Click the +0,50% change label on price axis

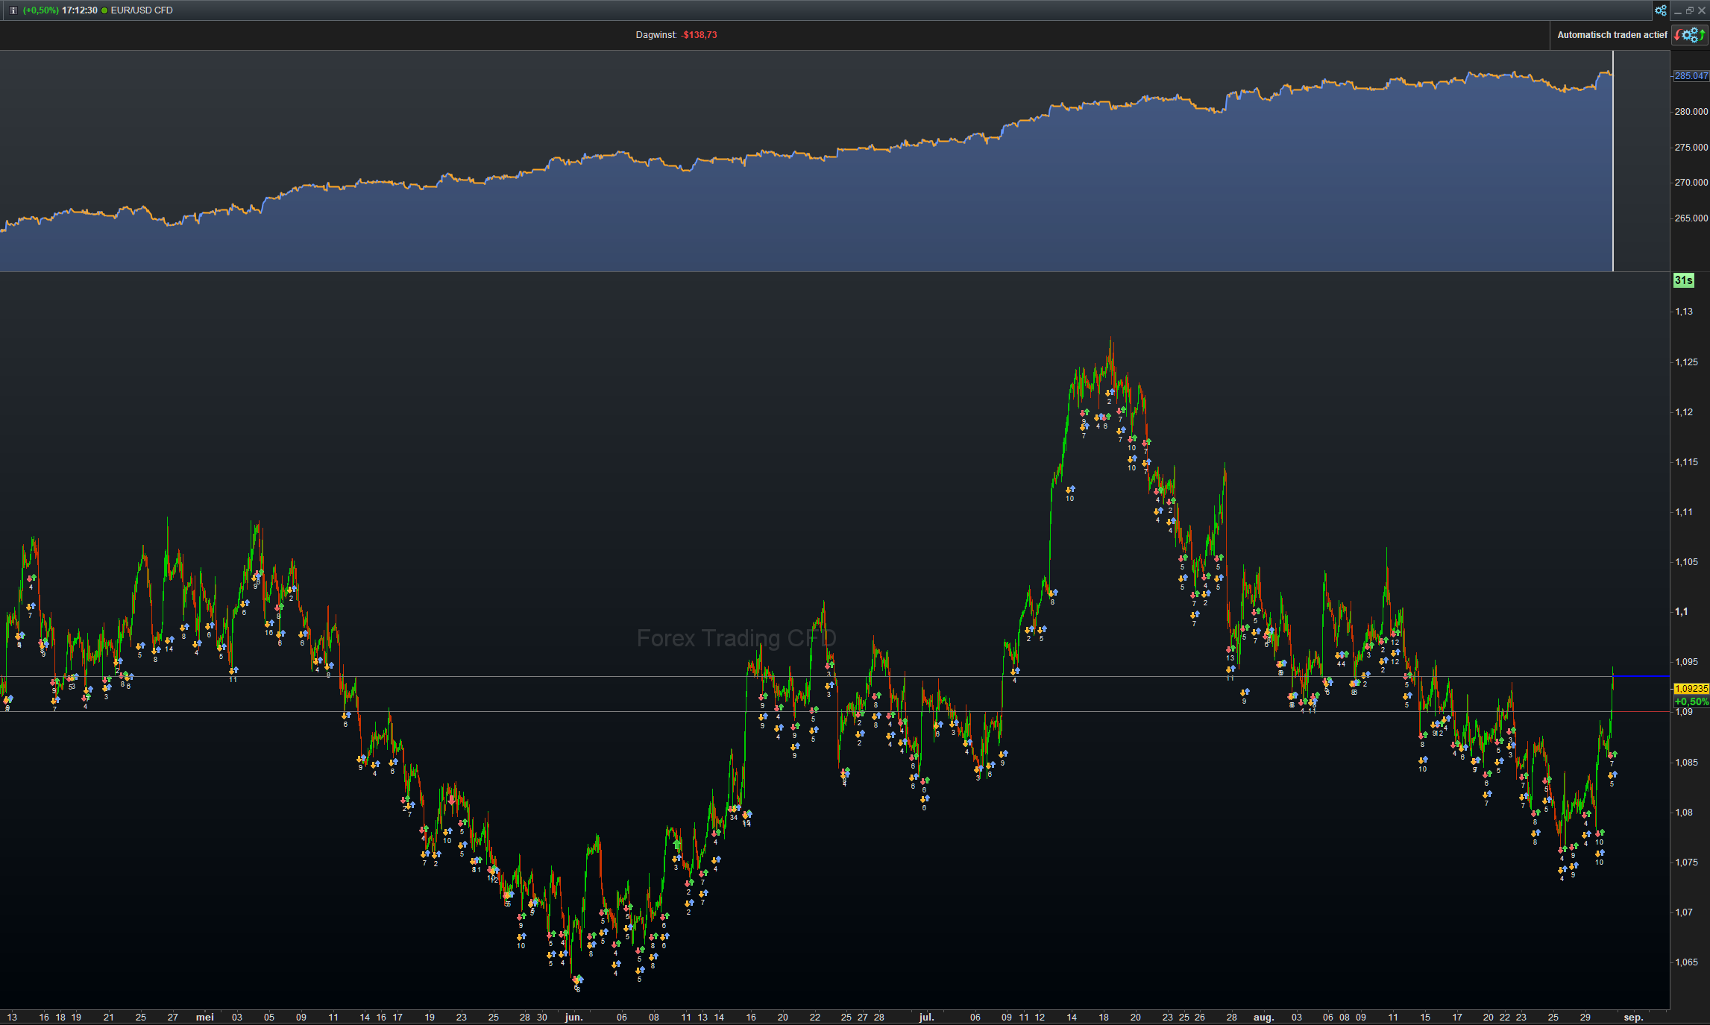1691,701
